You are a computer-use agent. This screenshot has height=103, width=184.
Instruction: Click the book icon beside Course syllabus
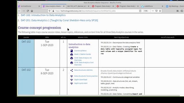tap(72, 51)
